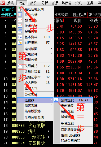Open 金融记事本 menu entry

pos(36,77)
